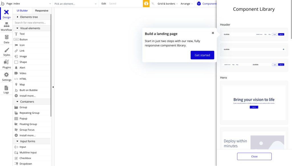
Task: Select header thumbnail with centered bubble logo
Action: [254, 65]
